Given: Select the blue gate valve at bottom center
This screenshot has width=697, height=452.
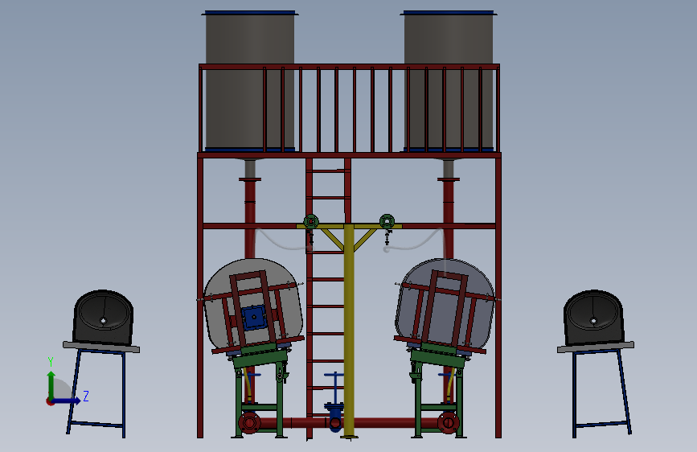Looking at the screenshot, I should click(x=334, y=403).
